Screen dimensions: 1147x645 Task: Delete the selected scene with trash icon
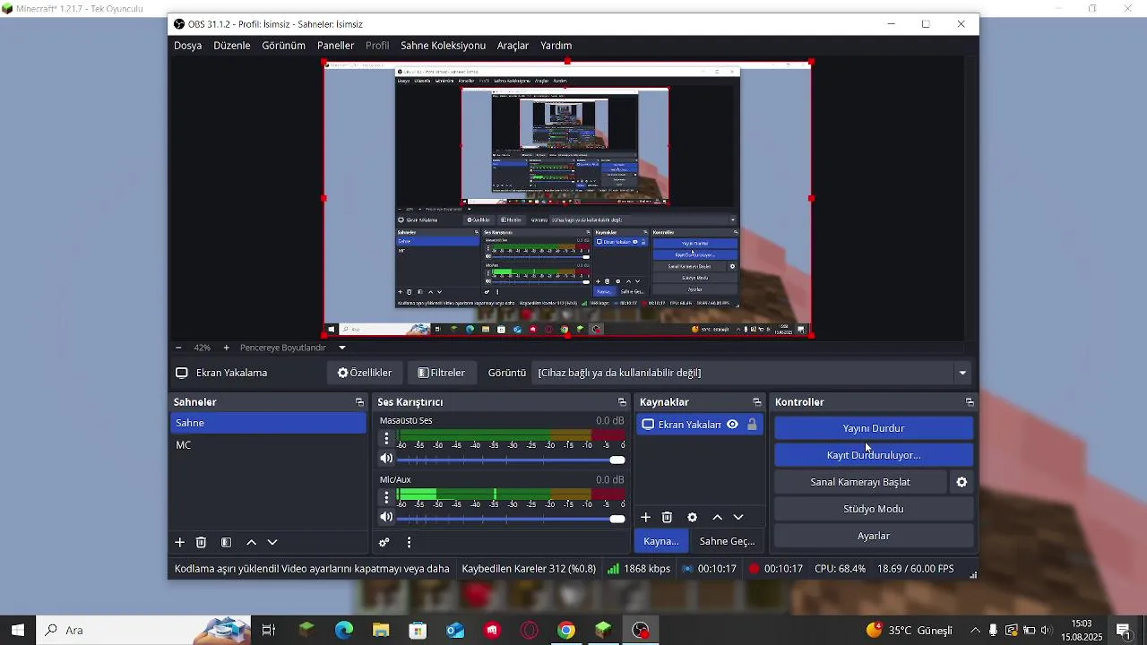[x=202, y=542]
